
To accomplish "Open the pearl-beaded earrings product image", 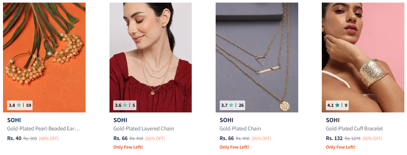I will [44, 57].
